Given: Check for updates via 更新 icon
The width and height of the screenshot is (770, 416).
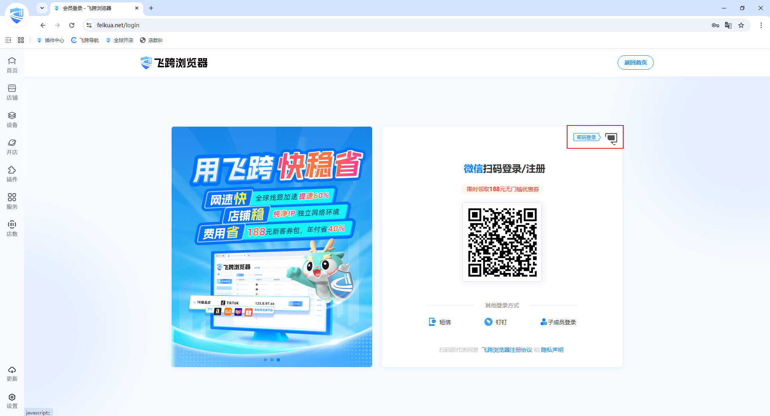Looking at the screenshot, I should [12, 374].
